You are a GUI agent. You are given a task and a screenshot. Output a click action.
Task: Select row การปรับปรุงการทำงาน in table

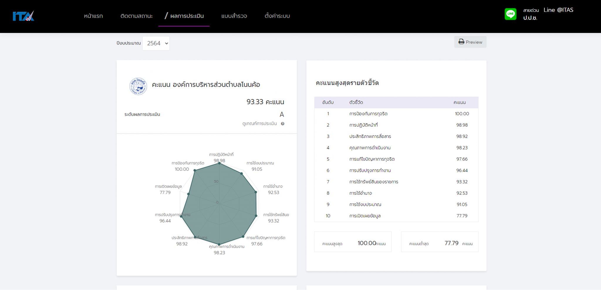396,170
